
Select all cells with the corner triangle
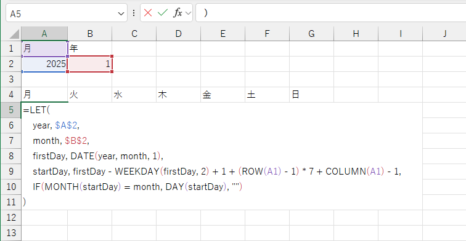[14, 34]
